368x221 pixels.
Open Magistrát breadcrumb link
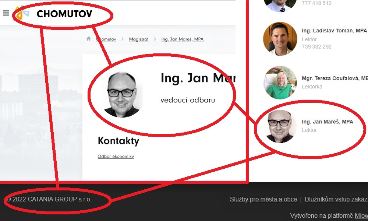pos(138,39)
